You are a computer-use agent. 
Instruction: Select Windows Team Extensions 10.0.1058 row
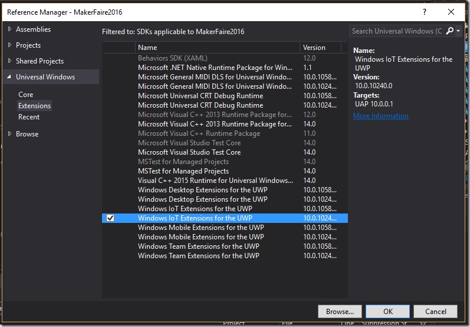pos(225,246)
